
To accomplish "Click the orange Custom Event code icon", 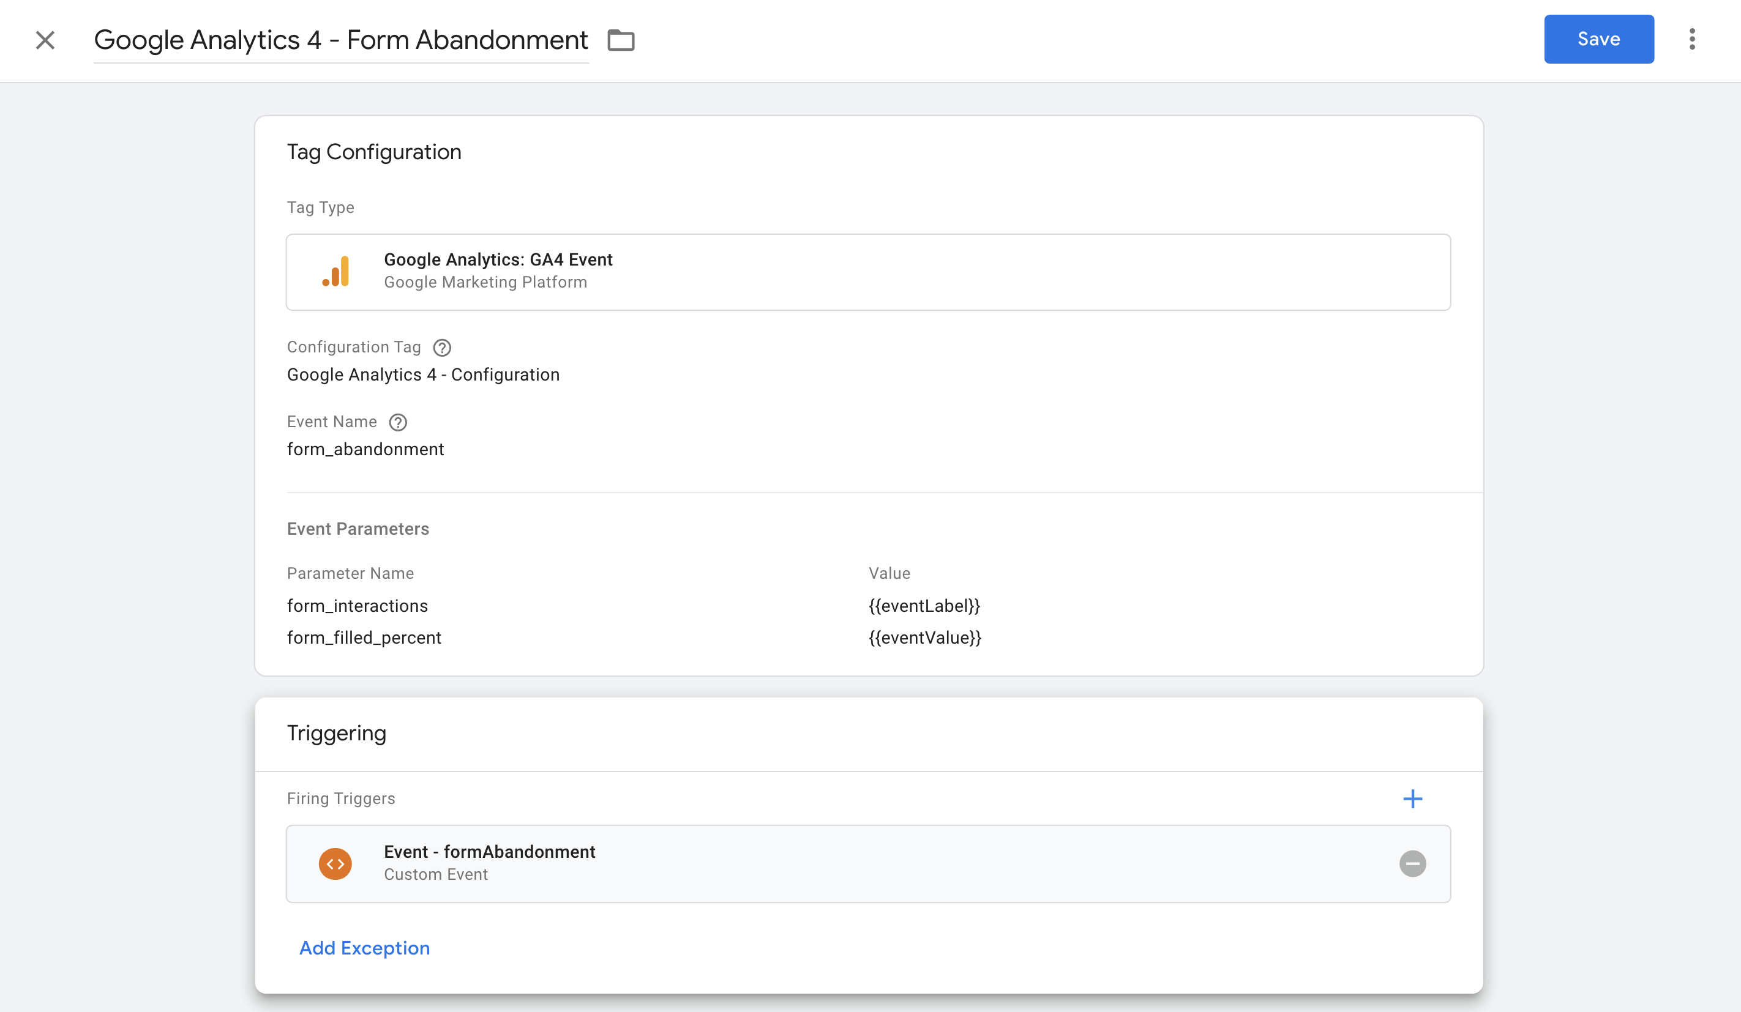I will click(x=335, y=863).
